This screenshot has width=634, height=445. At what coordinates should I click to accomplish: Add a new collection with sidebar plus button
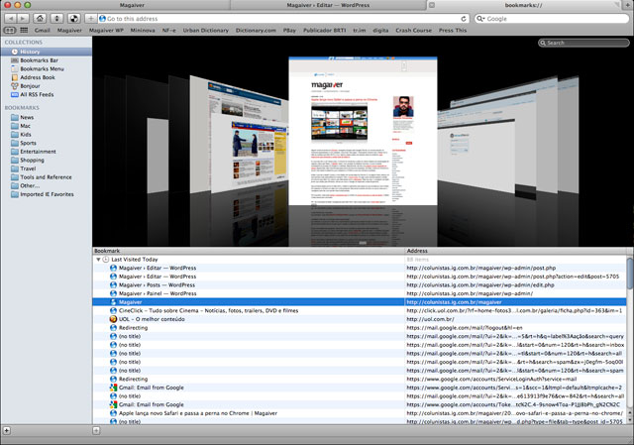7,430
